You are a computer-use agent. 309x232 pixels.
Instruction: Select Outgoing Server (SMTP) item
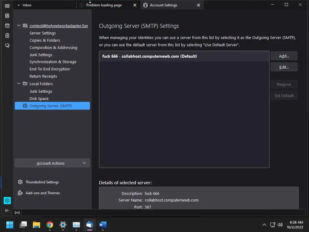(52, 106)
